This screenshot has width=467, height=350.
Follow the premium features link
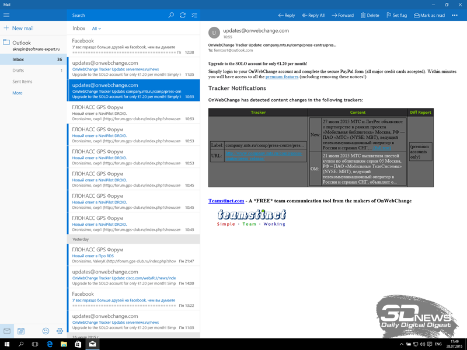(282, 77)
